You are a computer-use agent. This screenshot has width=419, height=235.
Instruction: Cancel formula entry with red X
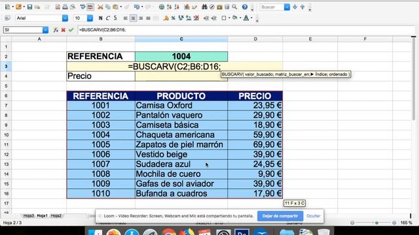(x=64, y=30)
